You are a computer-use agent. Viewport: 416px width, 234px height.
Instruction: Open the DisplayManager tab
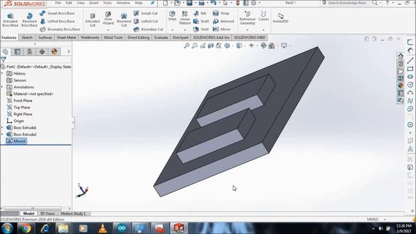pyautogui.click(x=55, y=51)
